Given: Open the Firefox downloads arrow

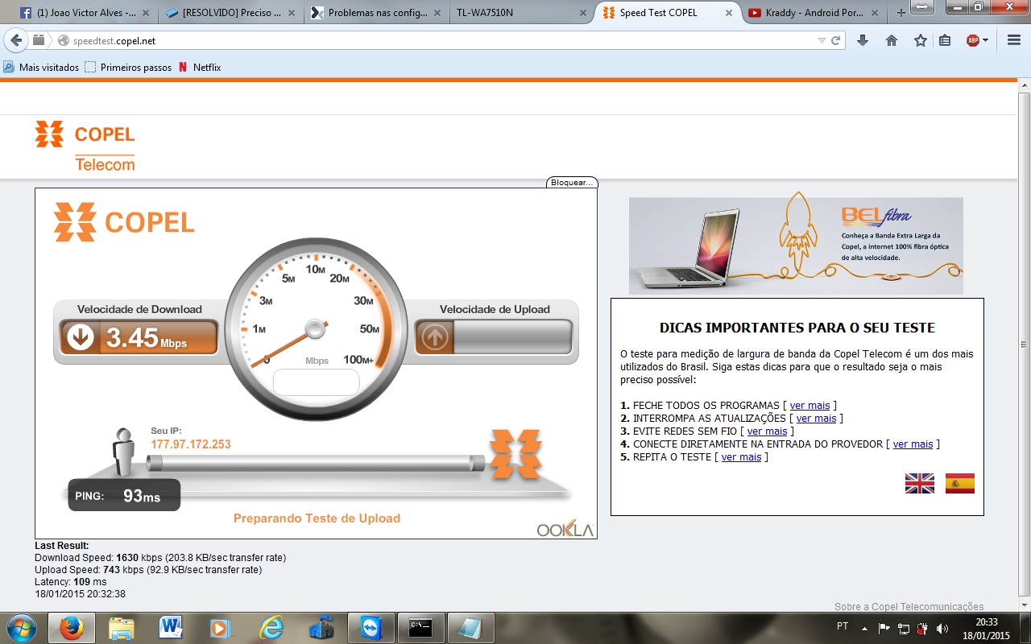Looking at the screenshot, I should coord(863,40).
